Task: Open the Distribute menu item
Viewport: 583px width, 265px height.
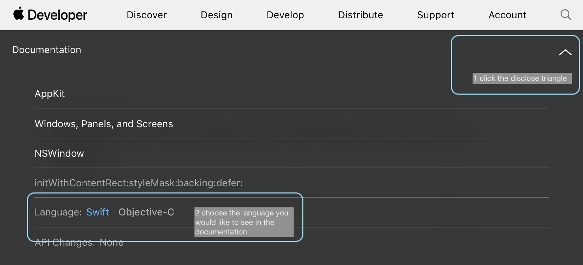Action: coord(360,15)
